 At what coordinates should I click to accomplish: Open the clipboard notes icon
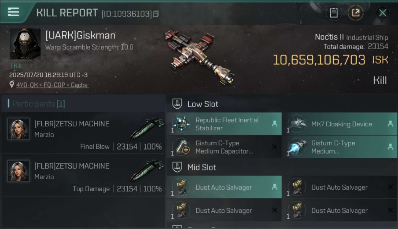tap(334, 13)
